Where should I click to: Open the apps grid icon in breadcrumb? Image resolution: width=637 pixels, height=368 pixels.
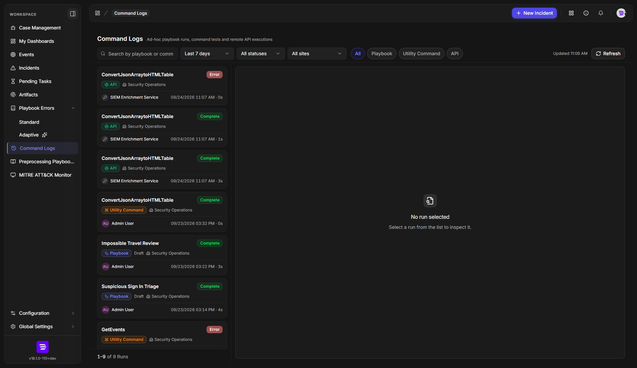[x=98, y=13]
